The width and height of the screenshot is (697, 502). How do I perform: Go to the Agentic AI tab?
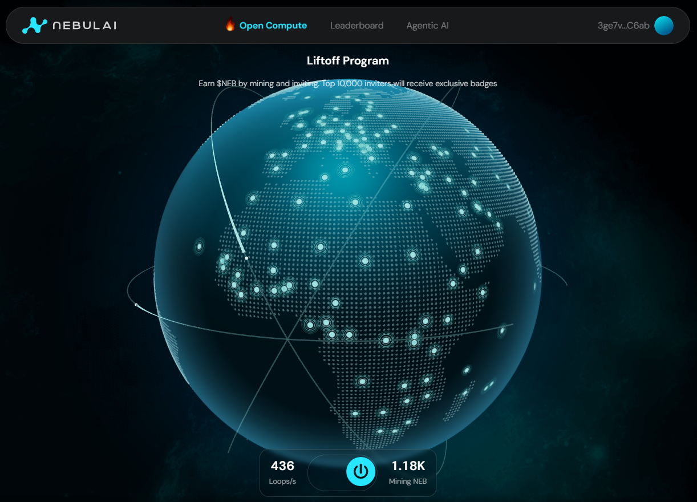click(427, 26)
